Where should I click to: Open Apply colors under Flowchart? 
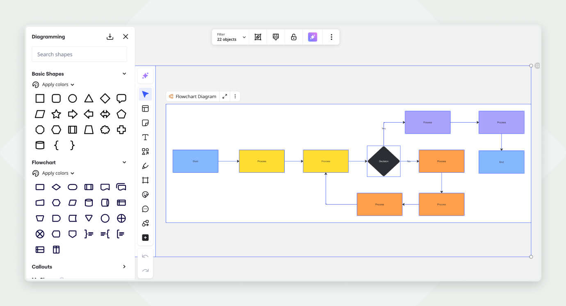[53, 173]
